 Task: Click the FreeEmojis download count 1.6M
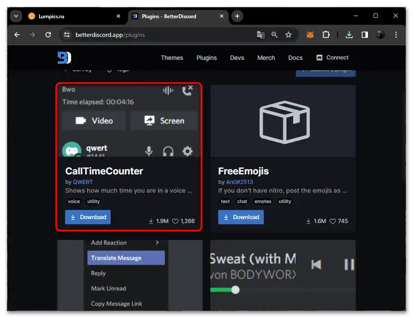(x=316, y=221)
